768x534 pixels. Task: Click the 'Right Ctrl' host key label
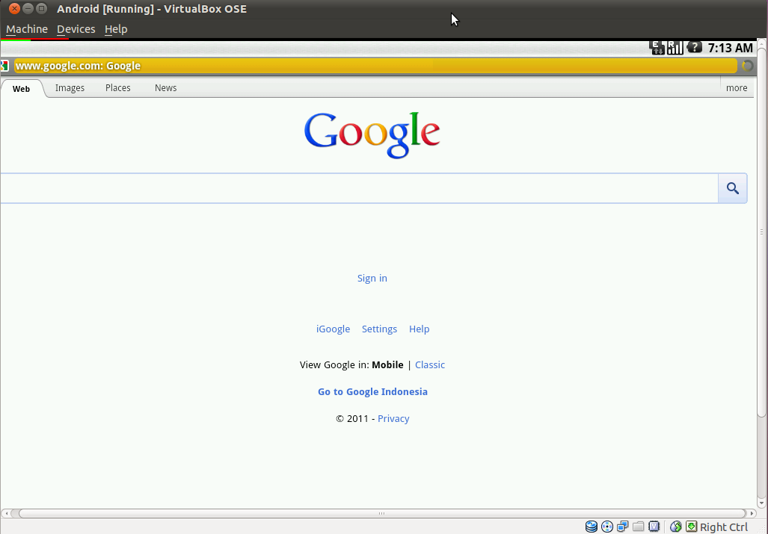coord(723,527)
